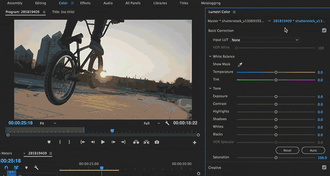Switch to the Audio workspace tab
This screenshot has height=176, width=330.
pos(108,3)
